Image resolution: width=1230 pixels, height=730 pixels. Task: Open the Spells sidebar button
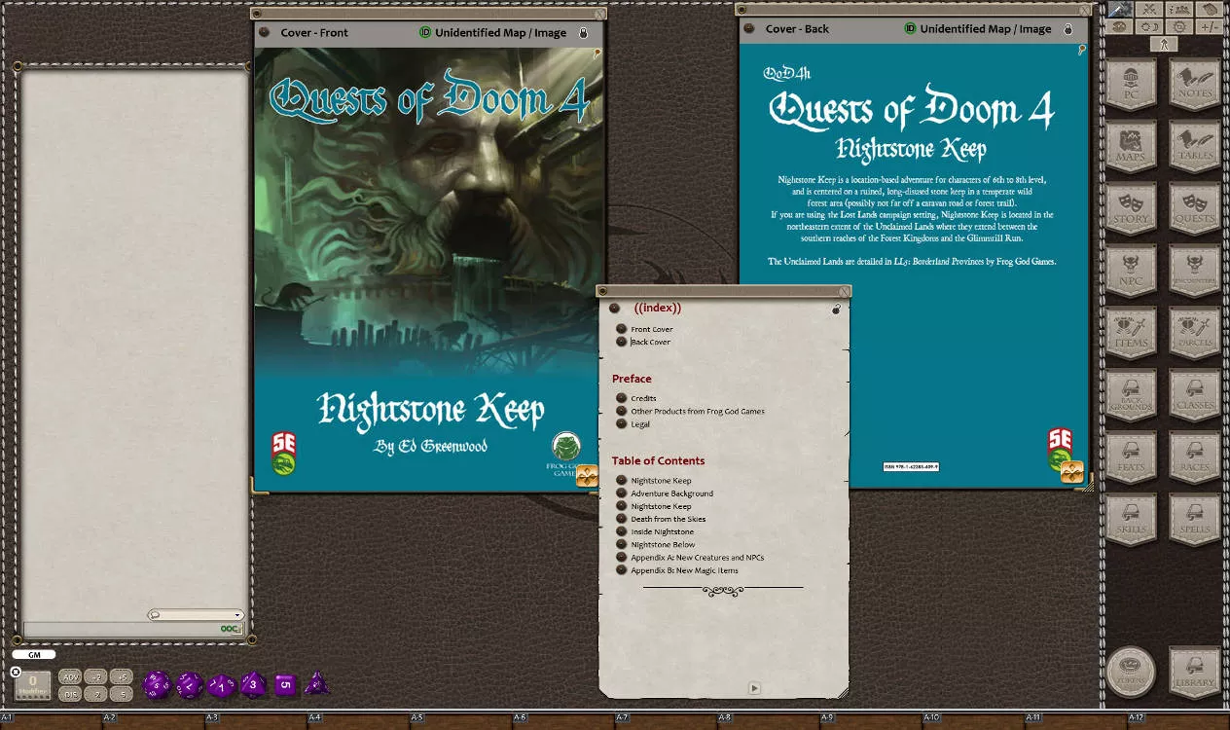tap(1195, 520)
